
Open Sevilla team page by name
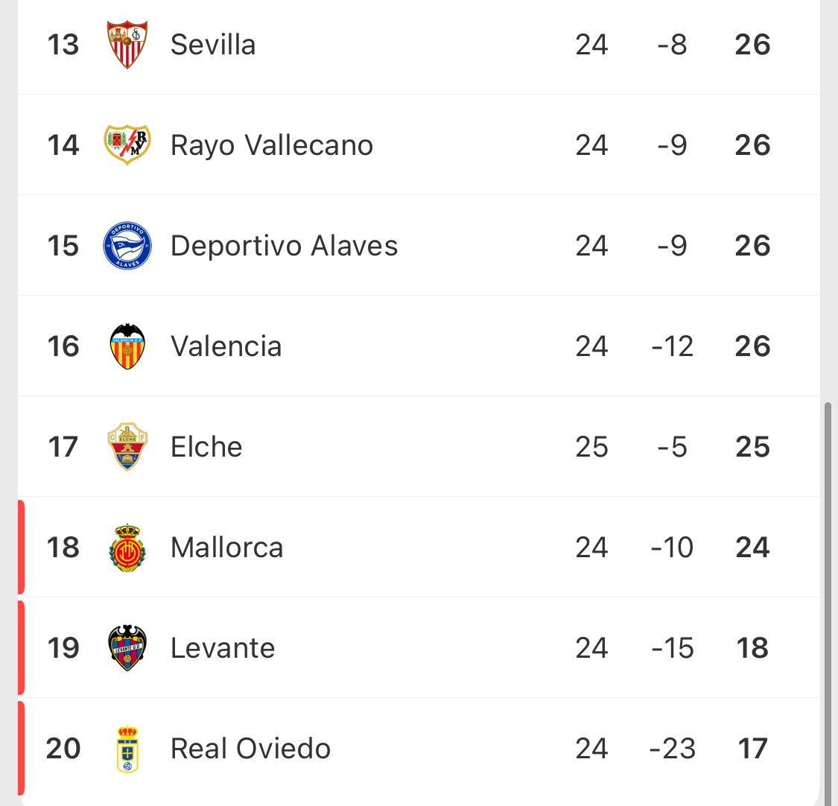click(213, 45)
